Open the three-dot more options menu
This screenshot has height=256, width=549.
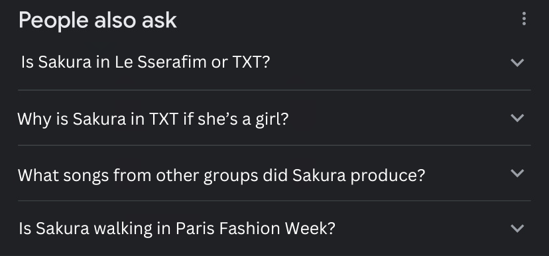(x=524, y=19)
